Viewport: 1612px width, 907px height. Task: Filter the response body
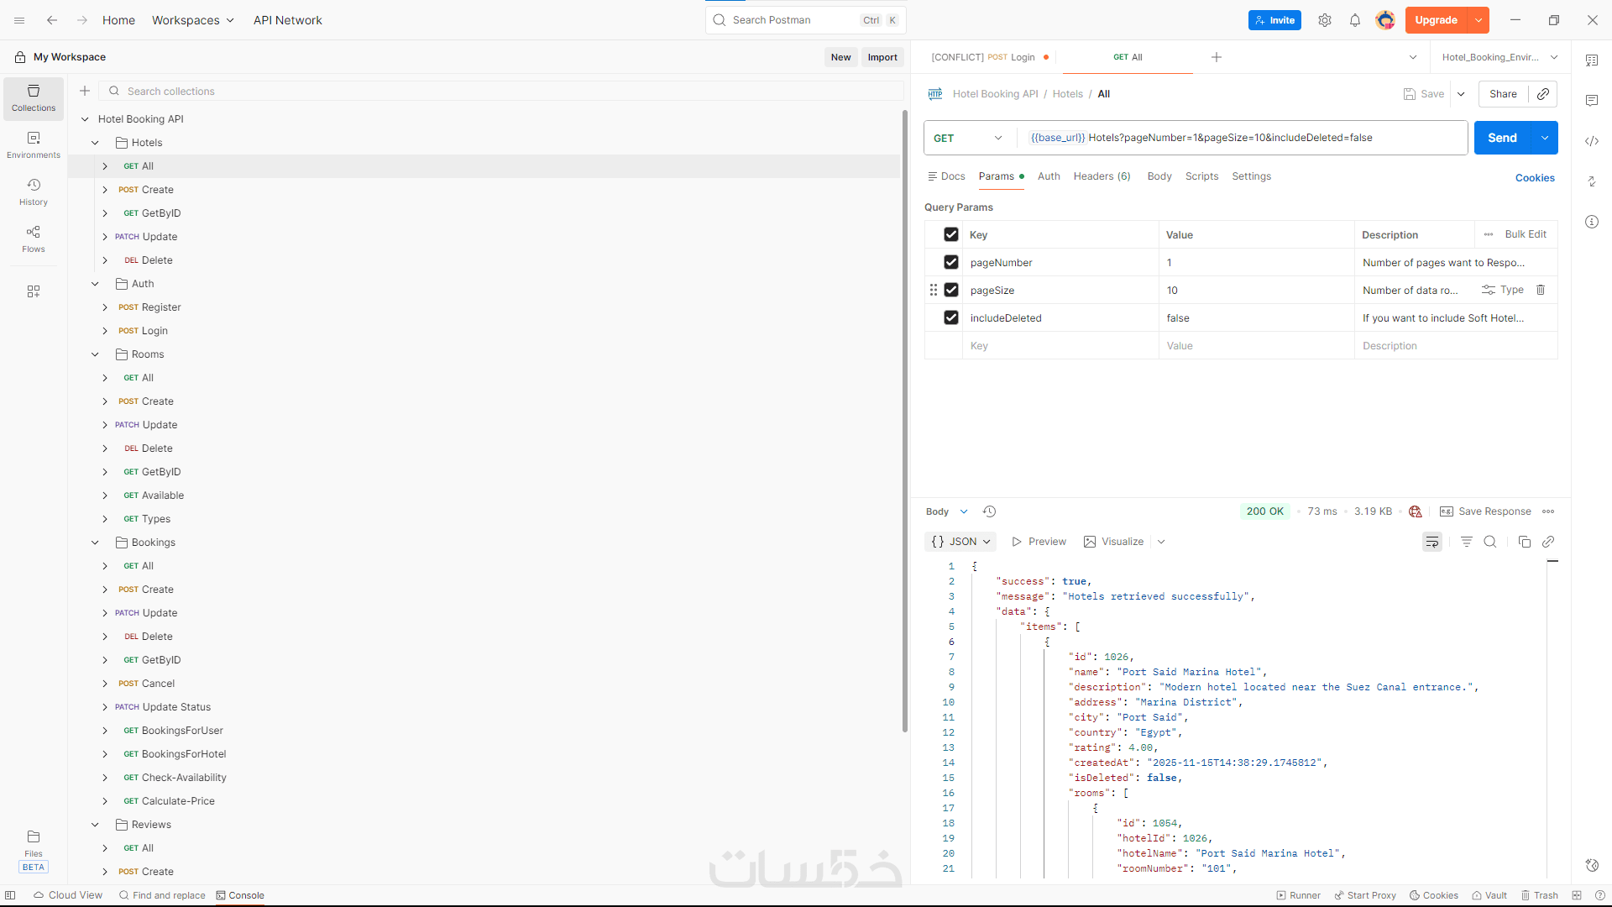click(x=1467, y=542)
